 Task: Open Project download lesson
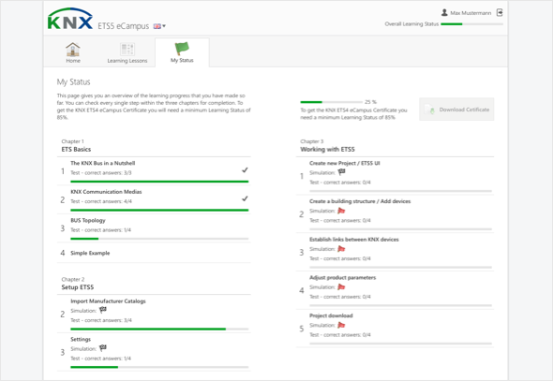(x=331, y=315)
